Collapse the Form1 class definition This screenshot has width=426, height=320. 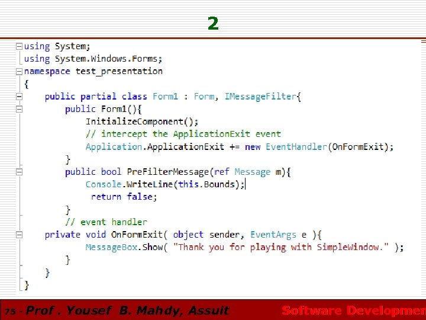point(19,97)
